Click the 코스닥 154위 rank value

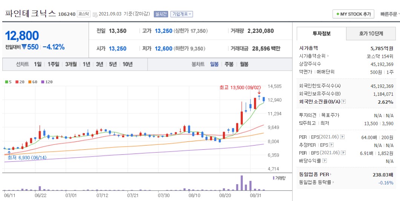click(x=380, y=56)
